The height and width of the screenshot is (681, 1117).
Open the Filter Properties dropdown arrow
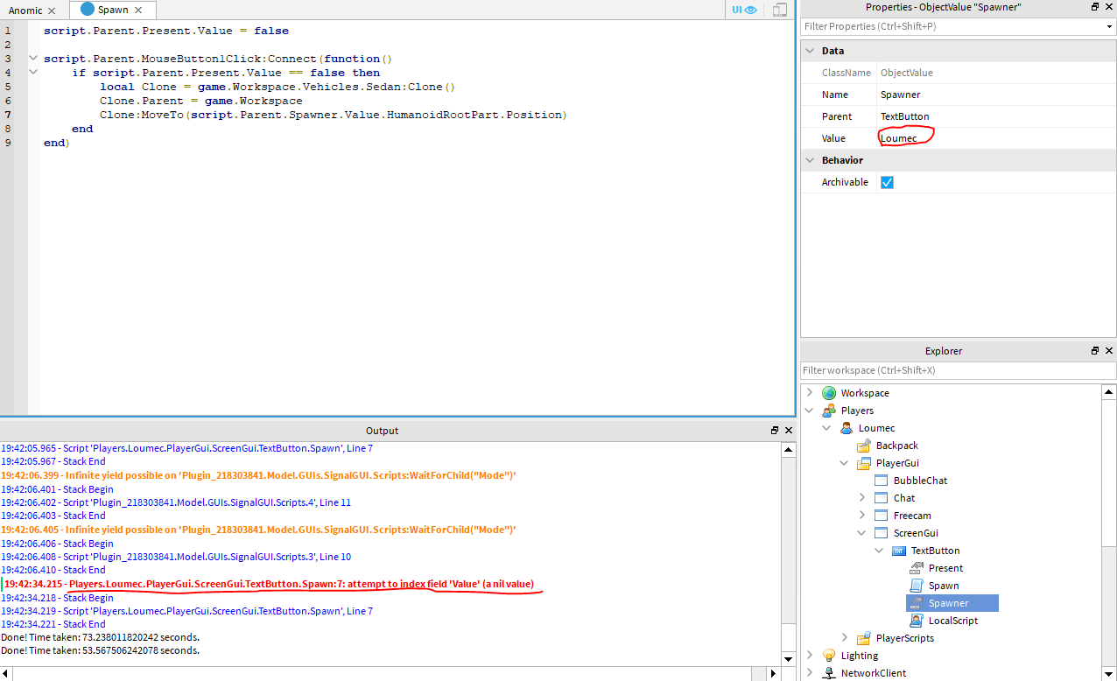coord(1109,26)
